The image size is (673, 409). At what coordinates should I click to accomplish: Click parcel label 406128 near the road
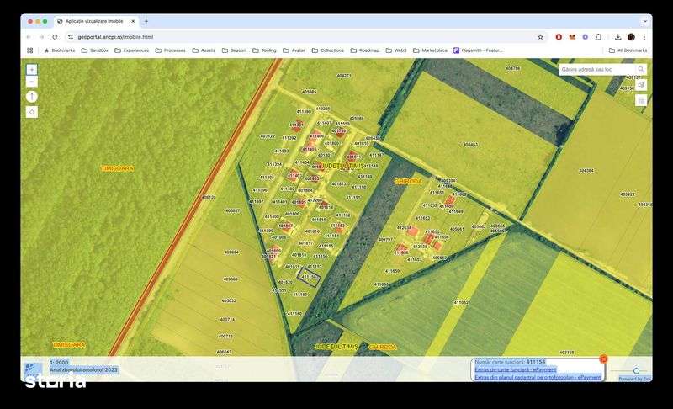tap(209, 198)
